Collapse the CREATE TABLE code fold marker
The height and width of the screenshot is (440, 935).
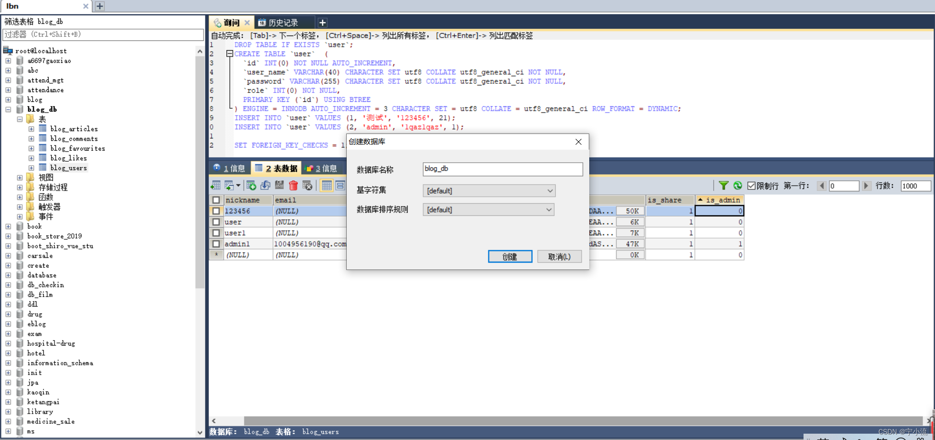point(229,54)
